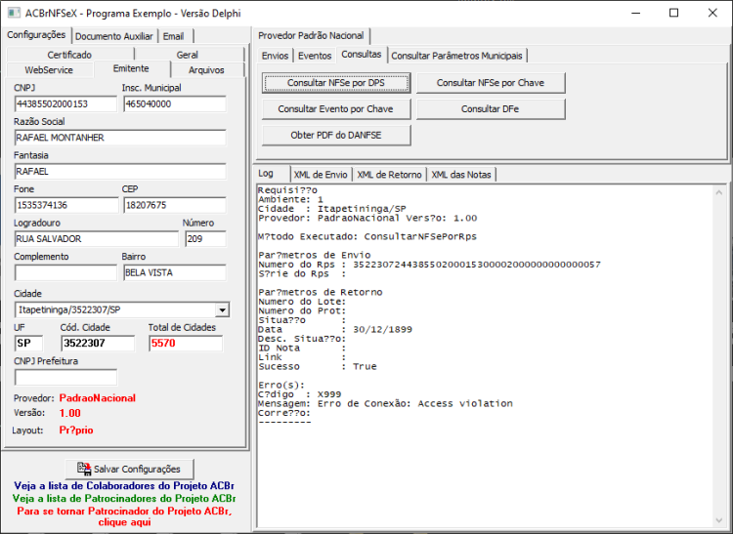
Task: Open the Colaboradores do Projeto ACBr link
Action: pyautogui.click(x=124, y=486)
